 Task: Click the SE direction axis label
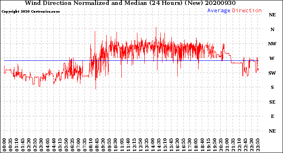(x=272, y=102)
